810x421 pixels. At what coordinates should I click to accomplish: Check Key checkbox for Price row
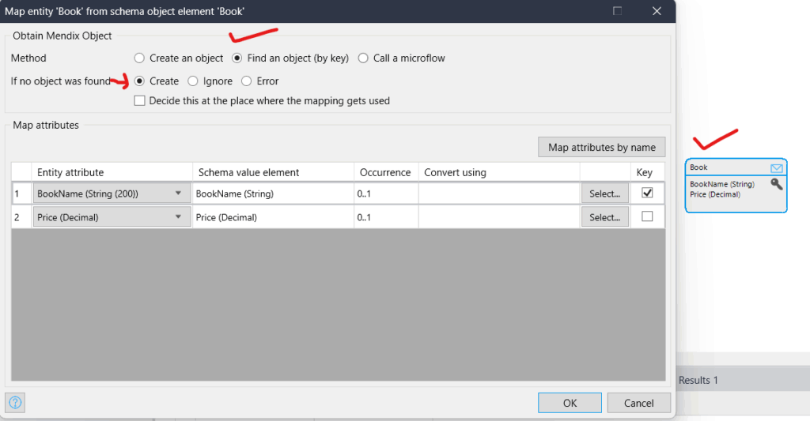tap(647, 217)
